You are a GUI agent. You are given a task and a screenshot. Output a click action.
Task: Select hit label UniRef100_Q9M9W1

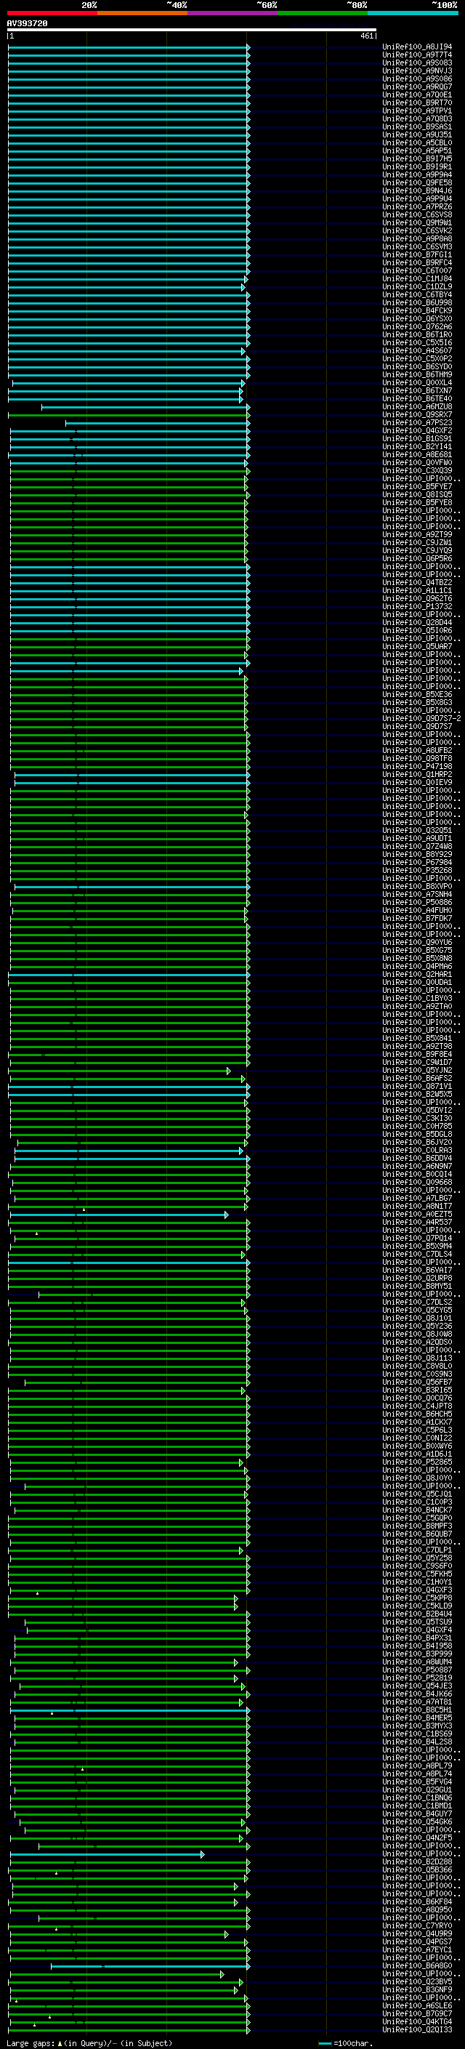click(417, 222)
